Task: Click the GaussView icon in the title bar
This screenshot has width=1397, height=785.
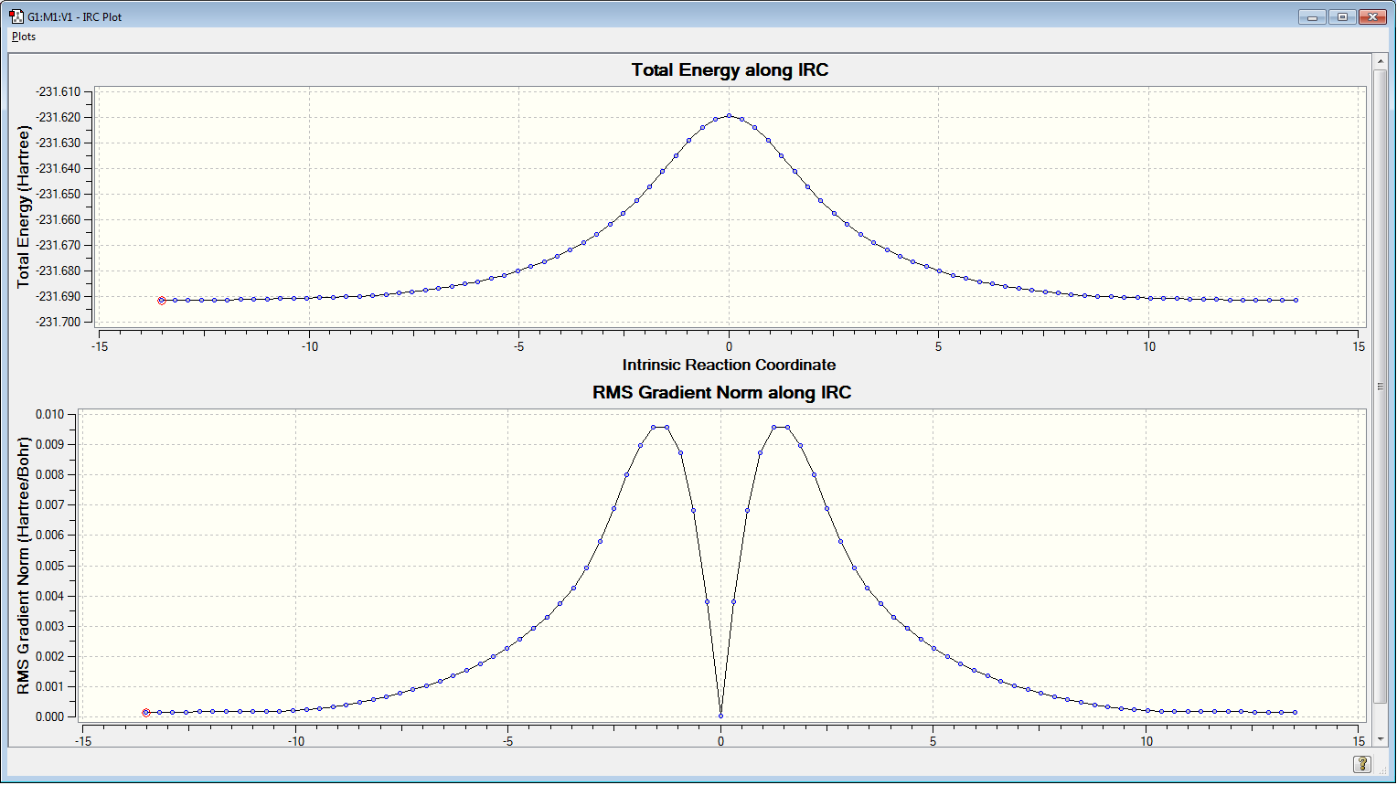Action: (16, 16)
